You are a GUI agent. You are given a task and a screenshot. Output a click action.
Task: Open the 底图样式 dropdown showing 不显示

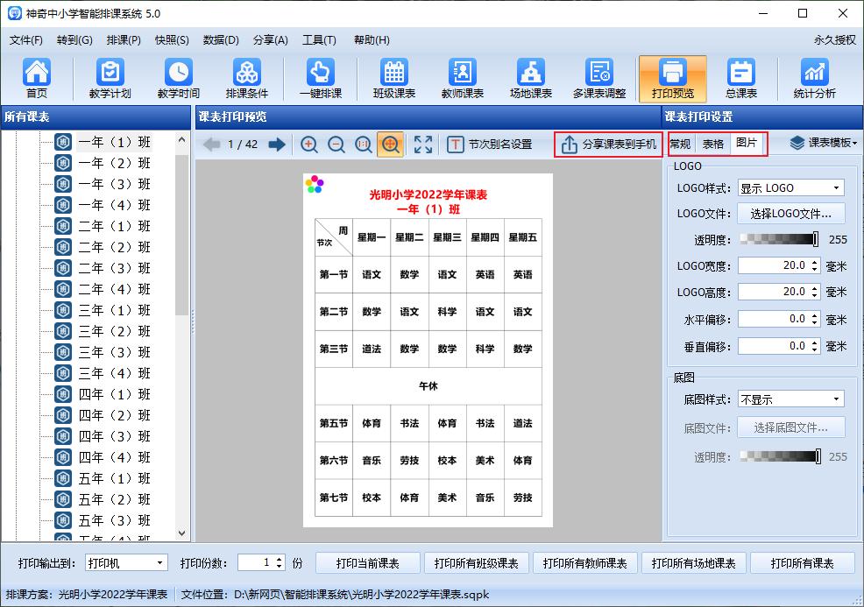point(790,399)
